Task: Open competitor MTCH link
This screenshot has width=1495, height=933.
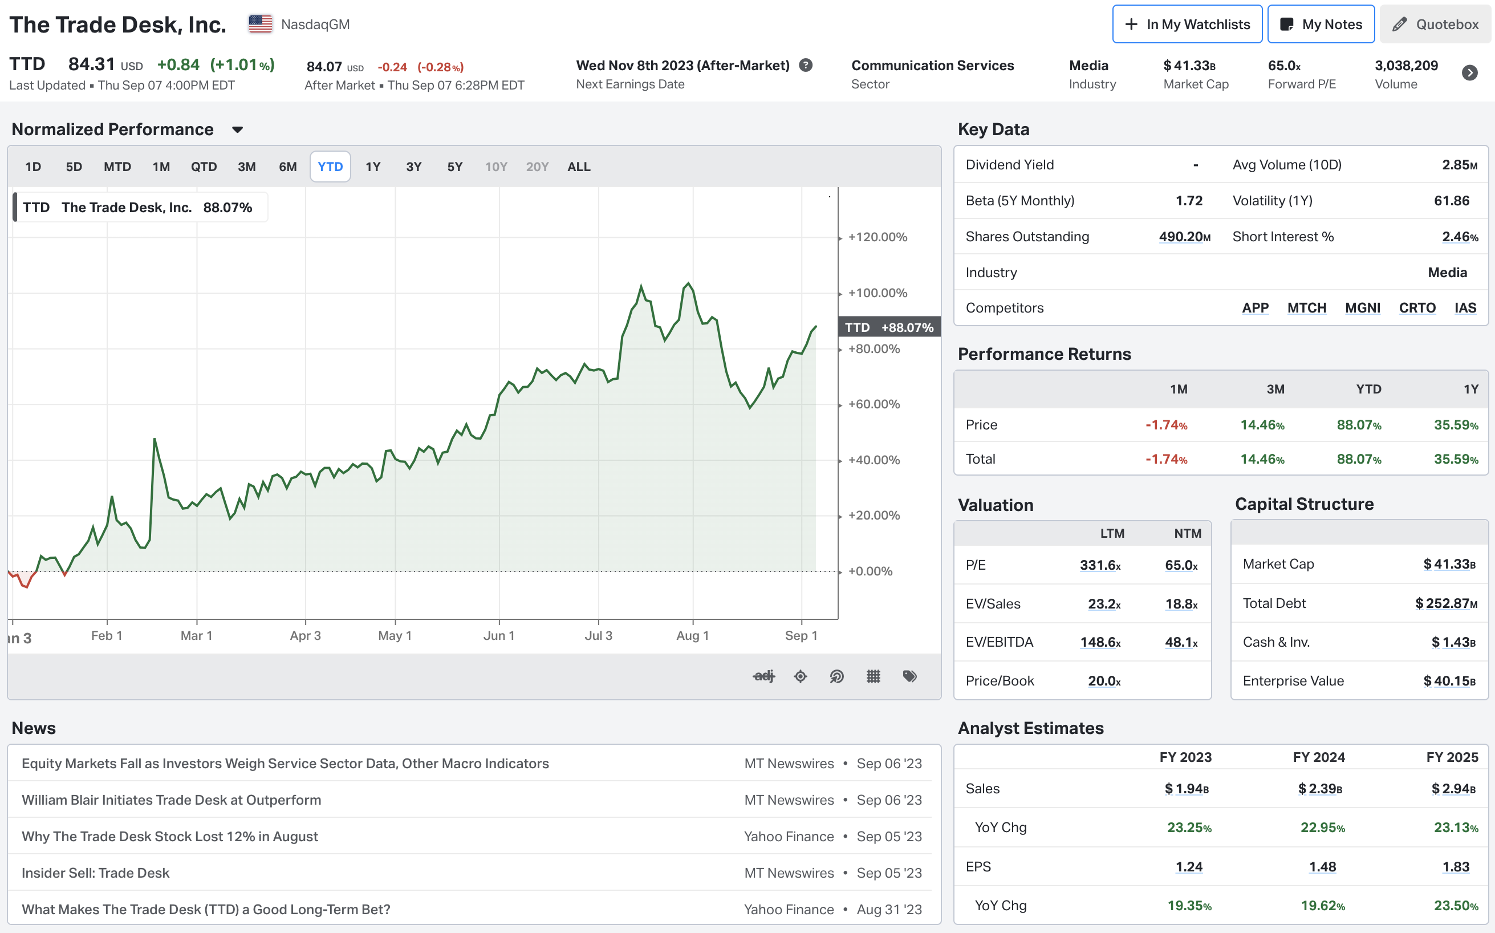Action: [x=1306, y=308]
